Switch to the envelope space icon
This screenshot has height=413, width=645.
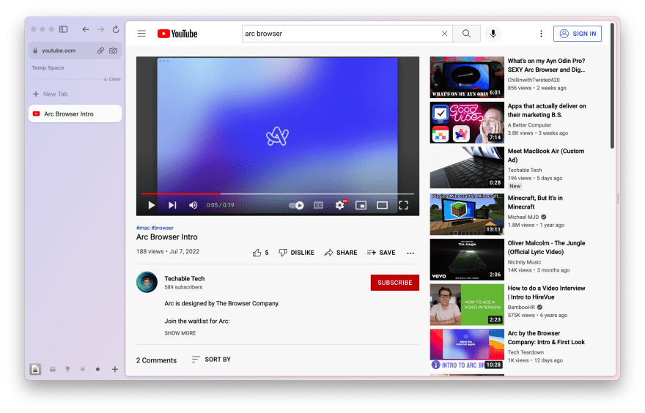pyautogui.click(x=53, y=370)
